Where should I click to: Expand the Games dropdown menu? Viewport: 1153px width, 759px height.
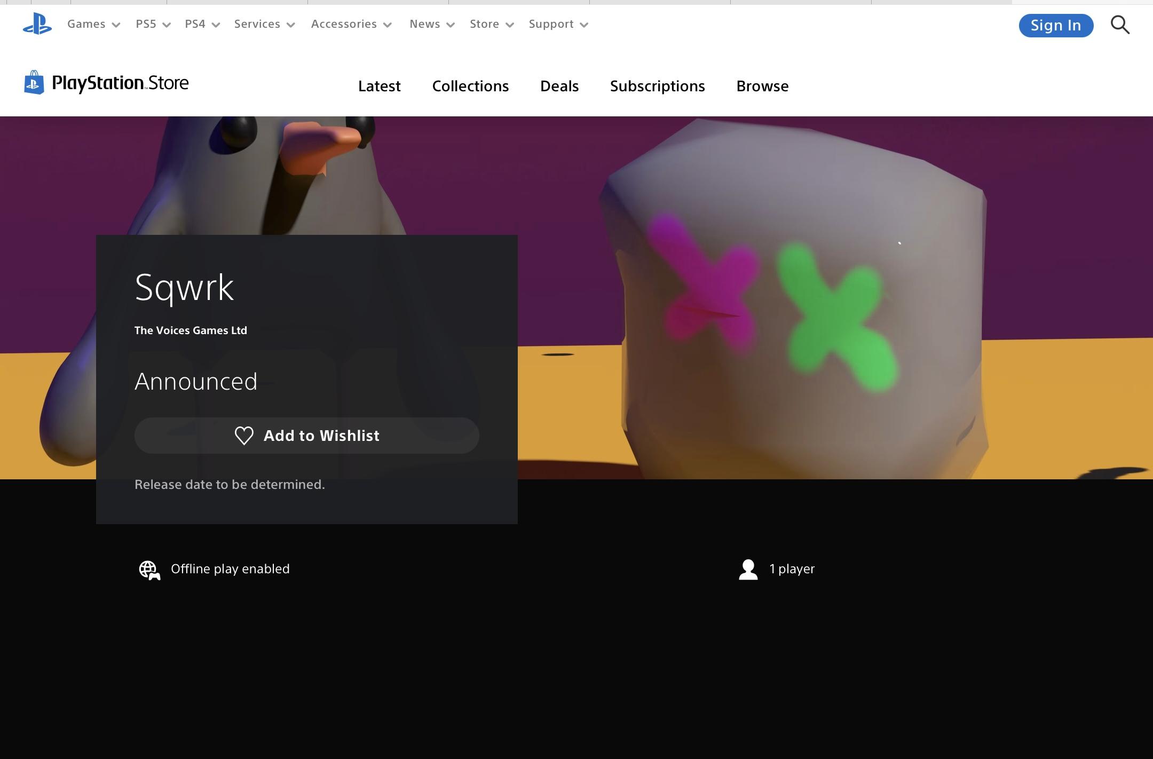(x=94, y=24)
